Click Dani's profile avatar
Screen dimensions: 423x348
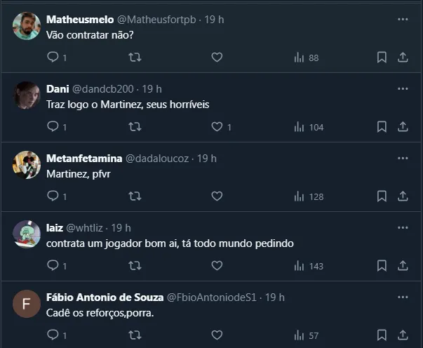(27, 95)
